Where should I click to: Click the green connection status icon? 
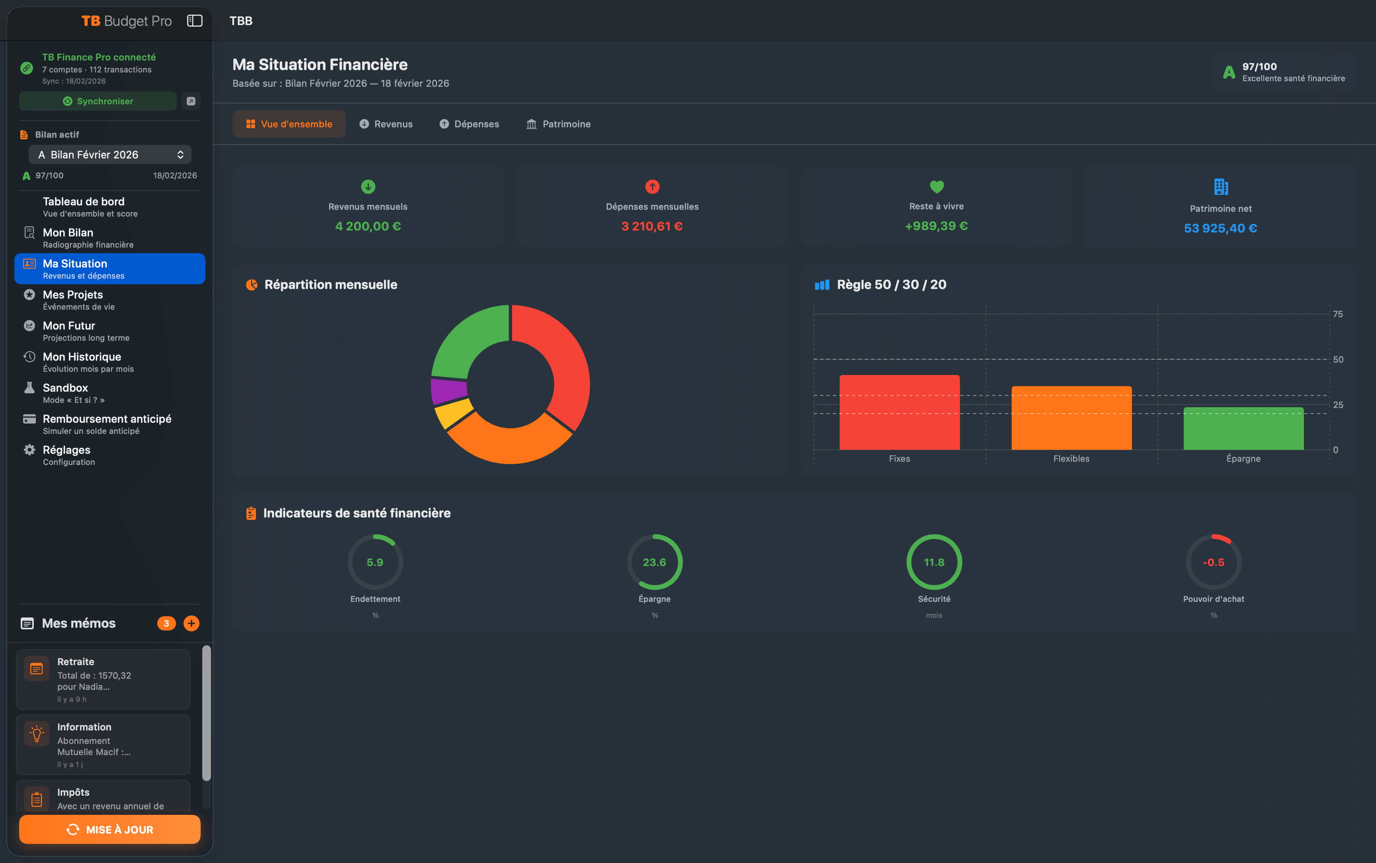coord(26,68)
